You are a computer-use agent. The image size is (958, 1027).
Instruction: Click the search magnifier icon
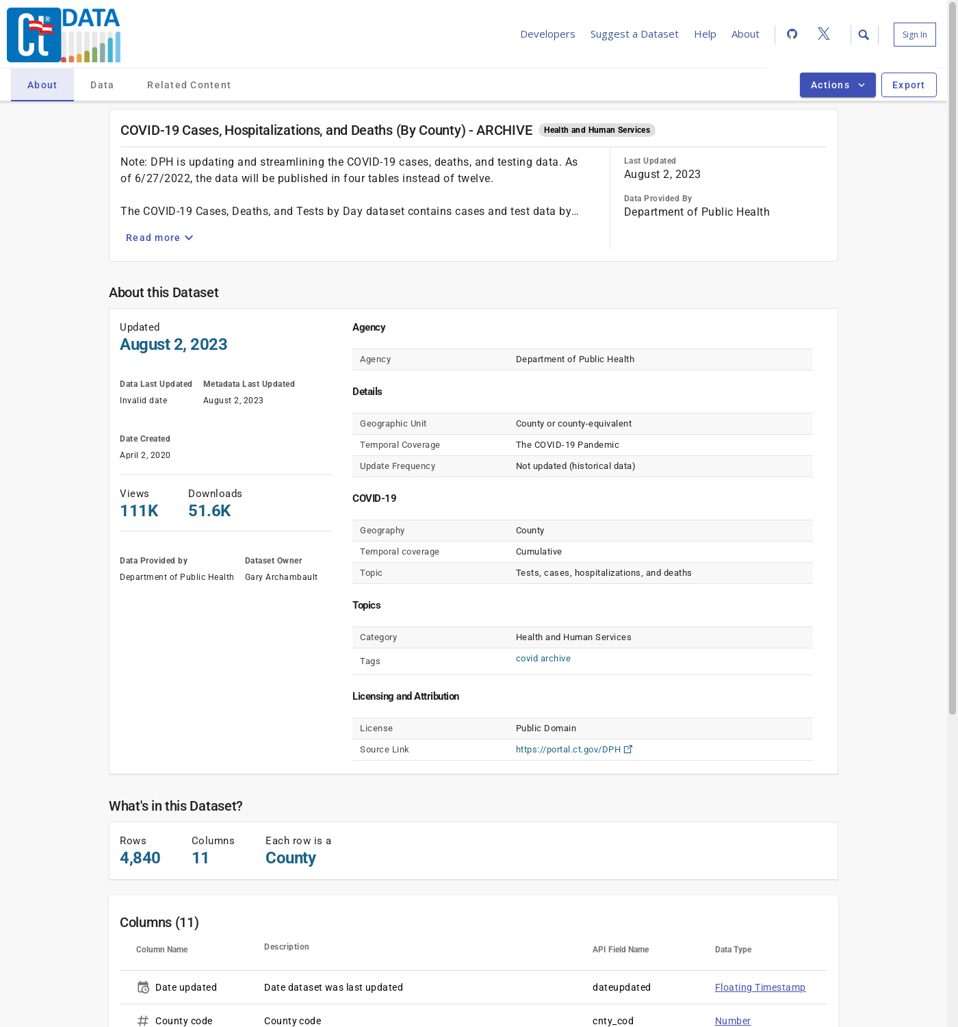click(864, 35)
